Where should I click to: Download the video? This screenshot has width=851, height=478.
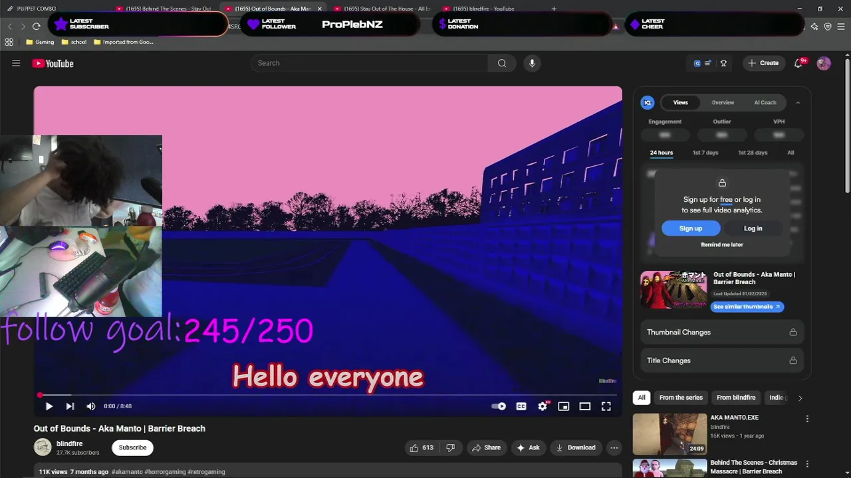click(576, 447)
